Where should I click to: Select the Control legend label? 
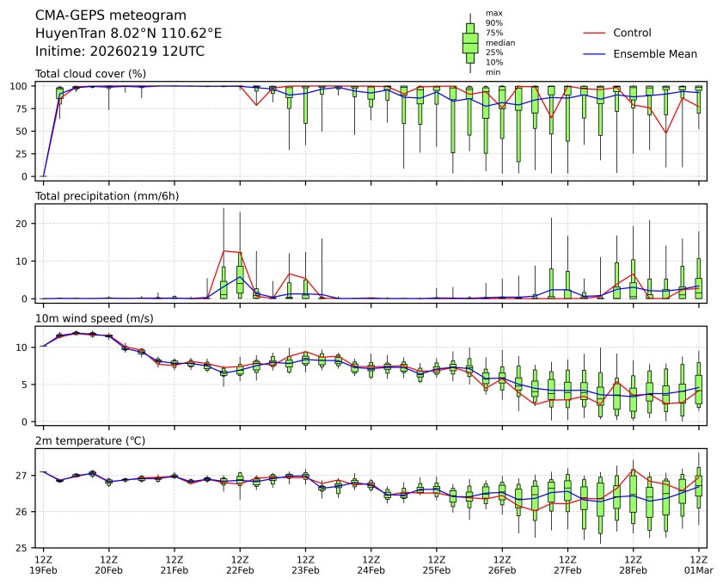[632, 33]
